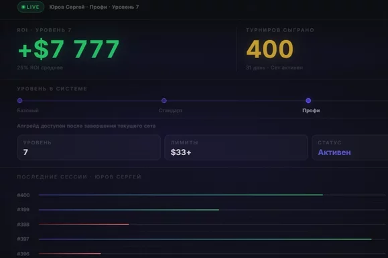The image size is (388, 258).
Task: Click the red session #398 bar
Action: click(x=84, y=224)
